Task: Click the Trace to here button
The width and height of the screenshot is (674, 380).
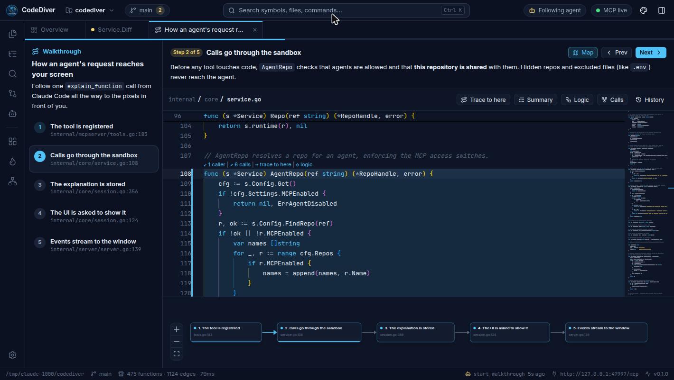Action: click(x=483, y=100)
